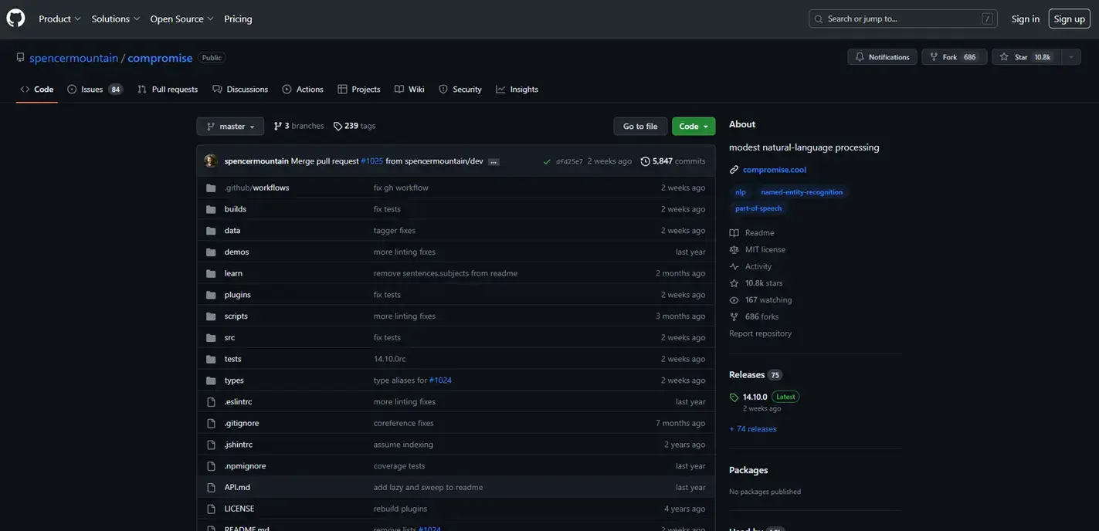Click the Readme book icon
The width and height of the screenshot is (1099, 531).
734,233
